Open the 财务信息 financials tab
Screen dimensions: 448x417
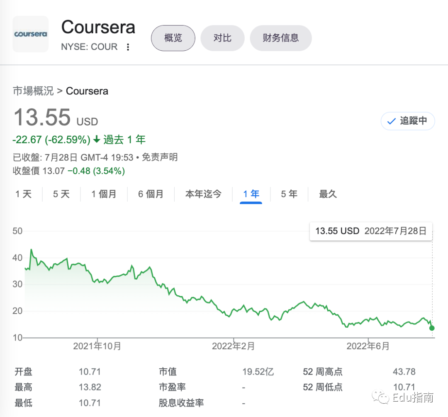pos(280,38)
